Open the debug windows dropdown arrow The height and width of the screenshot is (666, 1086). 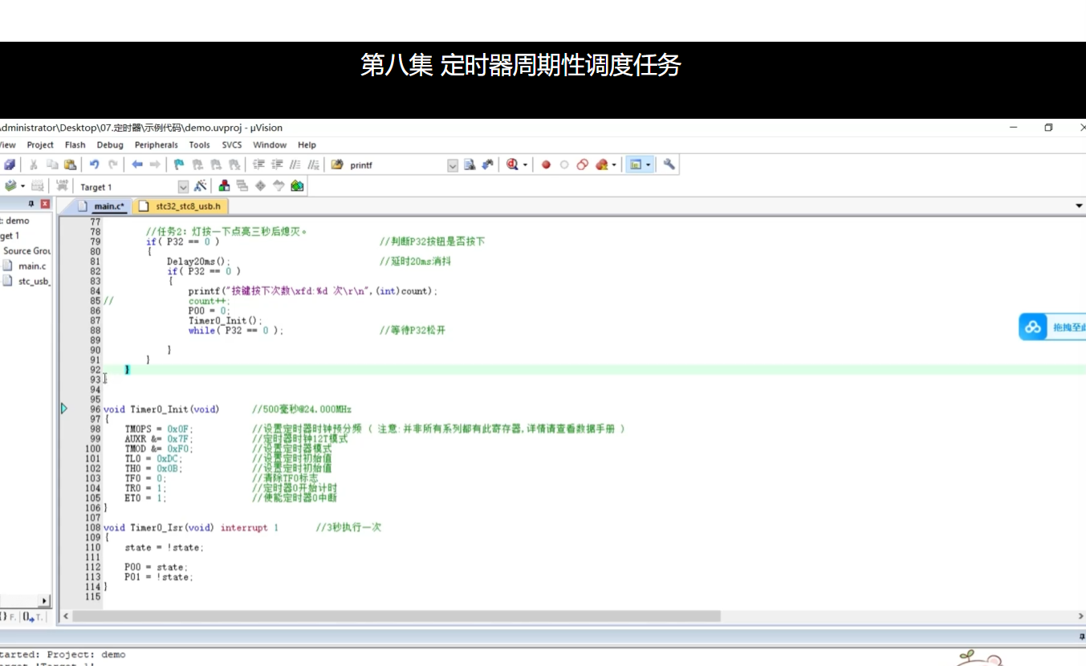pos(648,164)
